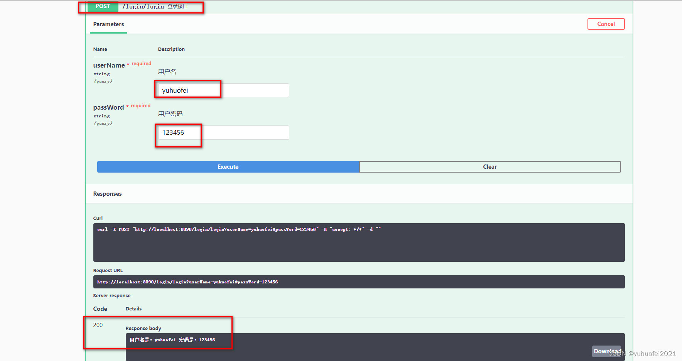The height and width of the screenshot is (361, 682).
Task: Click the 用户名 description text
Action: [x=167, y=72]
